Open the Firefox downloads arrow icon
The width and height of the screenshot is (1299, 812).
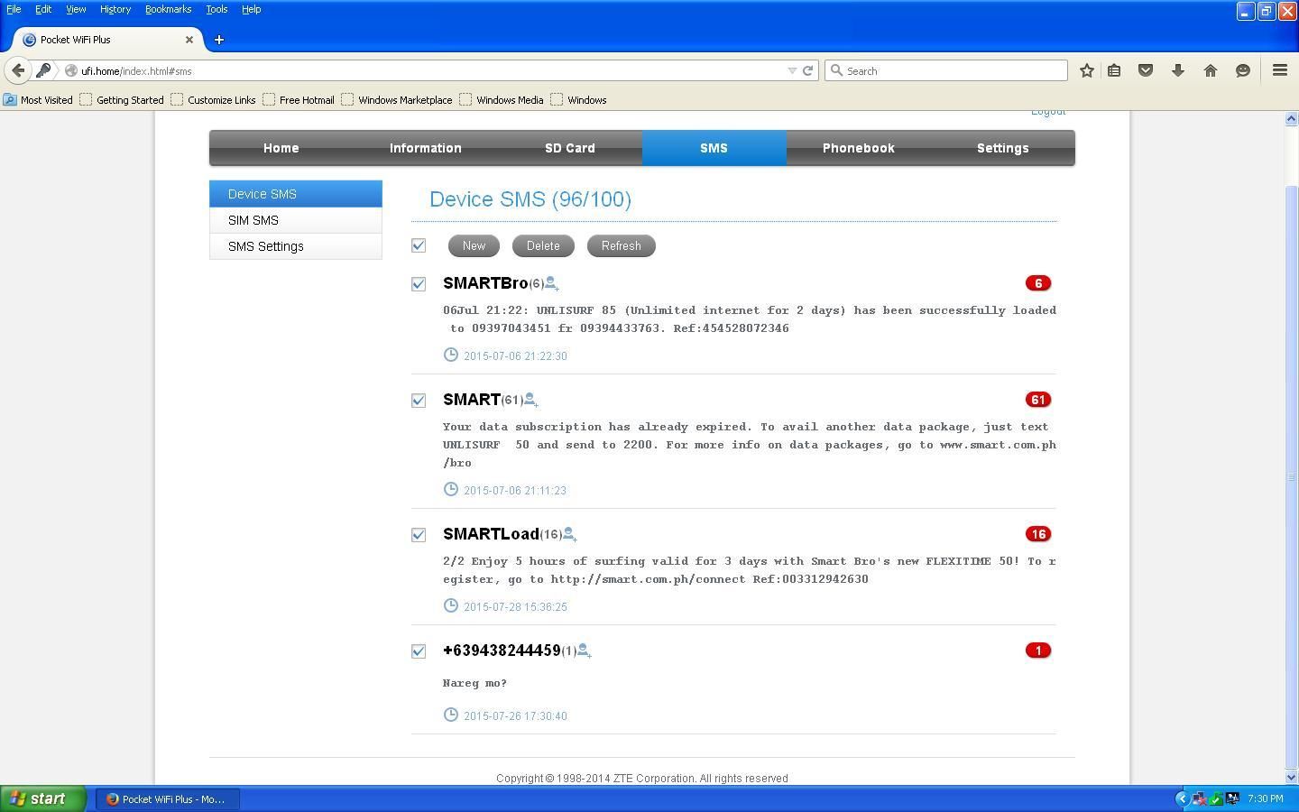pyautogui.click(x=1178, y=70)
